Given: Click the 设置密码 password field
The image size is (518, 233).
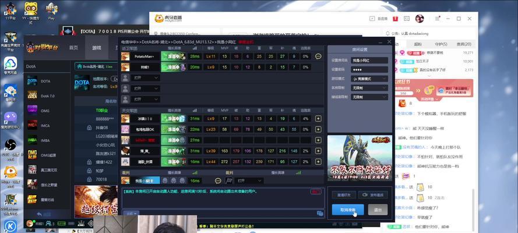Looking at the screenshot, I should coord(369,70).
